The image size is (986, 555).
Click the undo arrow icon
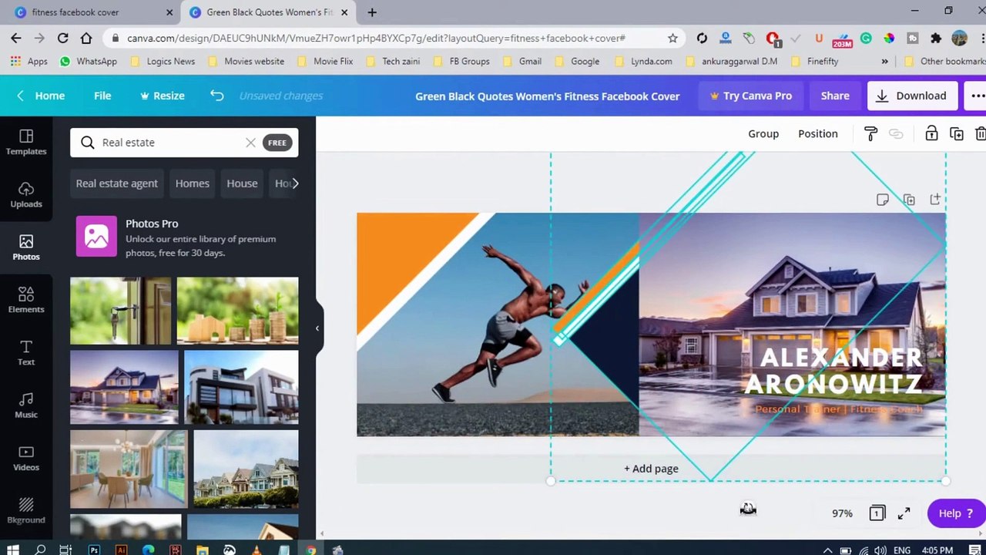click(x=217, y=96)
